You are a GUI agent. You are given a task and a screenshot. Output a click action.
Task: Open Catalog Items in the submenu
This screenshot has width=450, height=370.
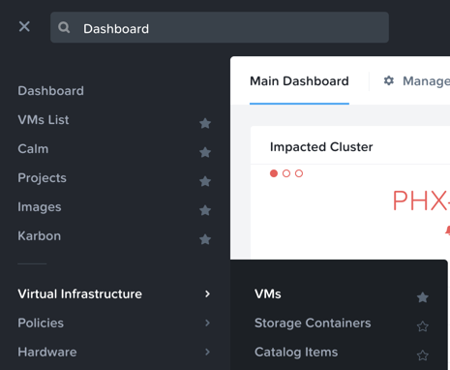[x=296, y=352]
